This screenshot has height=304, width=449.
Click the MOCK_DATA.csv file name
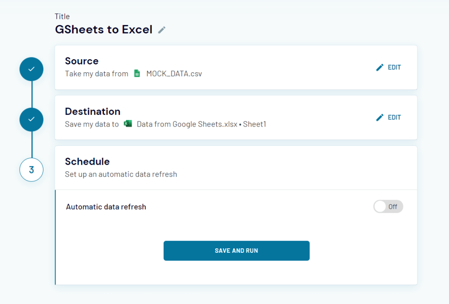[174, 74]
